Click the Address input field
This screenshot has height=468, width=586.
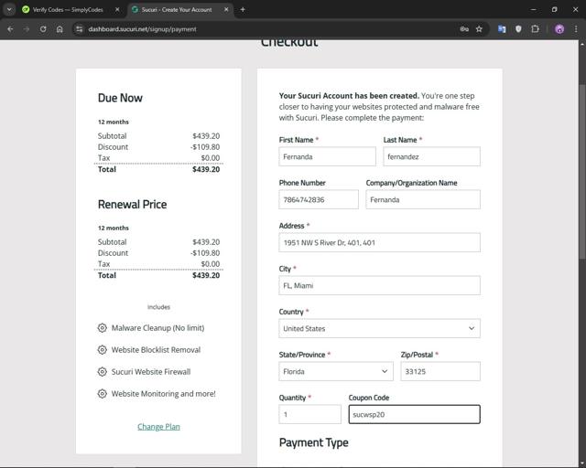379,242
